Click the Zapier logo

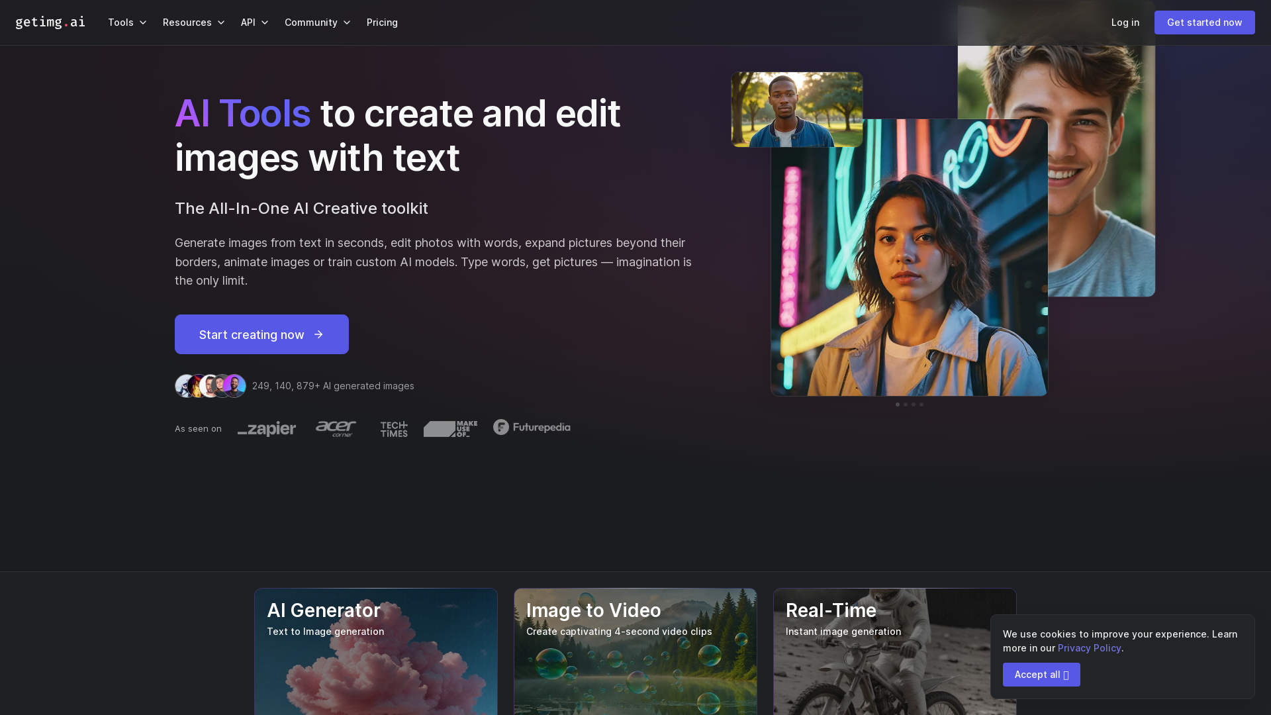point(267,429)
